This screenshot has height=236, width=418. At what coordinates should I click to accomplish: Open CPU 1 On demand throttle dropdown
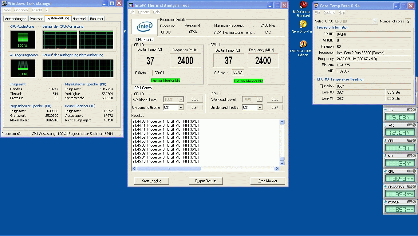coord(260,108)
